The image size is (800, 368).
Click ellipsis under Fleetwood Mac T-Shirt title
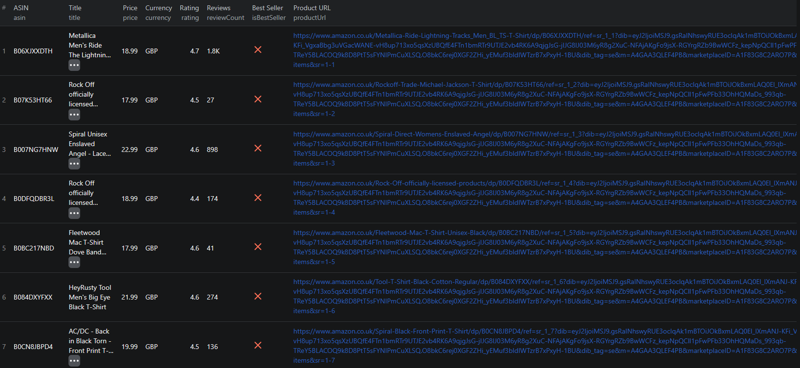(x=74, y=262)
